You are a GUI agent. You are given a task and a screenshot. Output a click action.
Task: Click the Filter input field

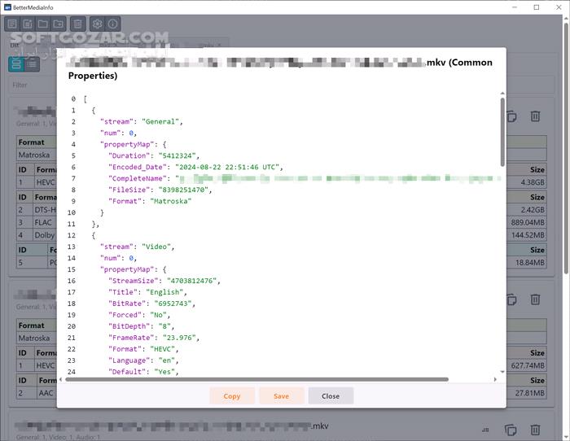[33, 85]
